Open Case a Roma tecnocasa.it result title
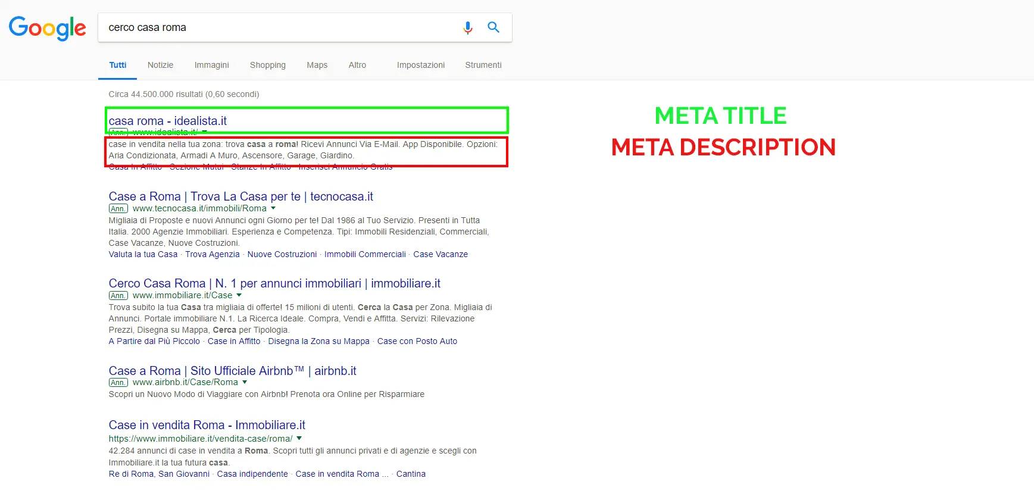 point(241,196)
